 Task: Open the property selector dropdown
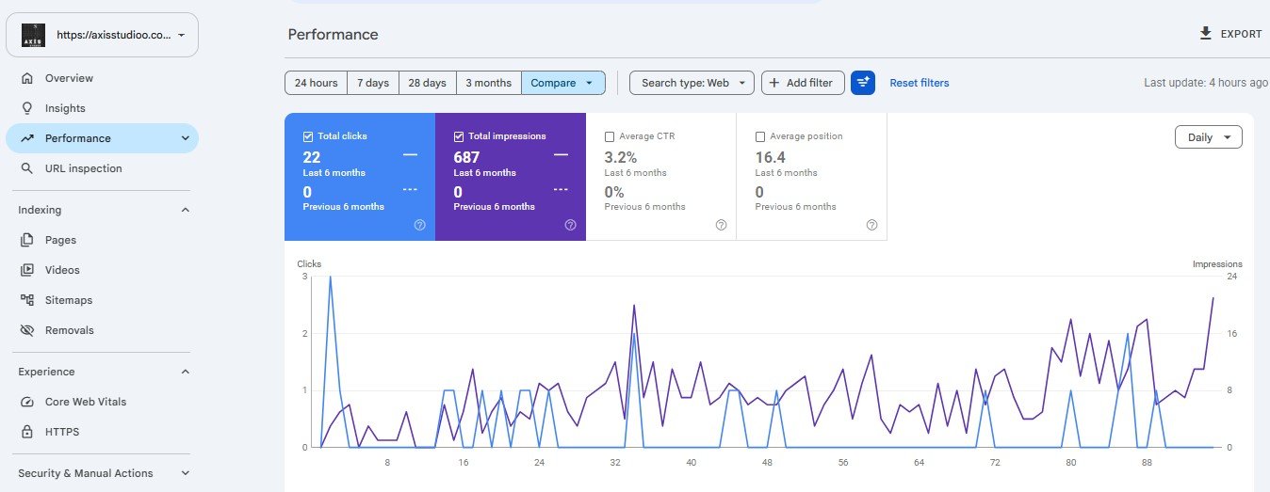(102, 35)
